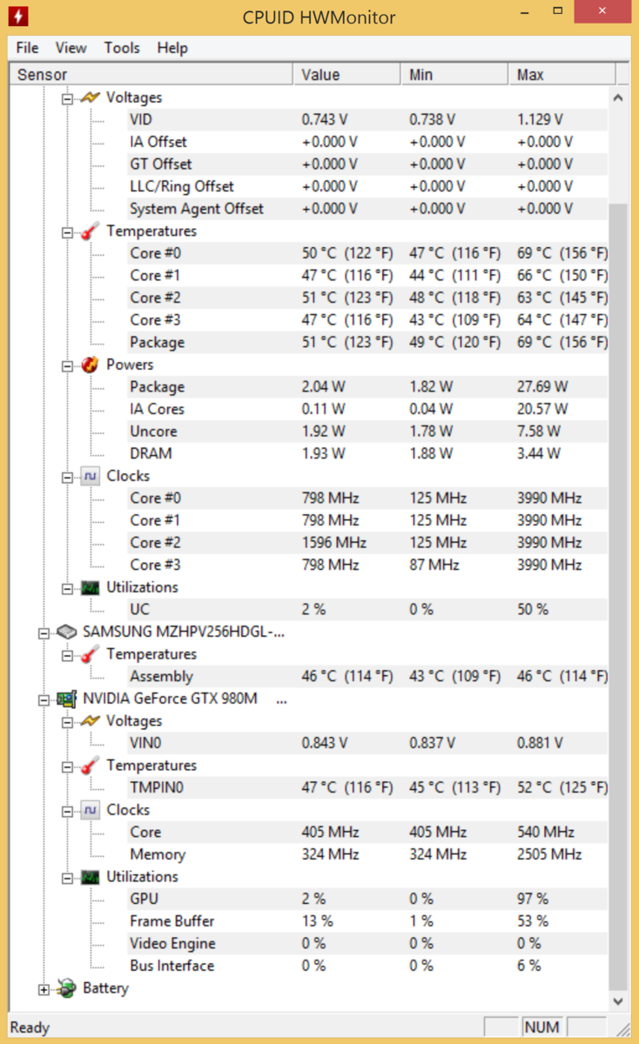Viewport: 639px width, 1044px height.
Task: Expand the Battery node
Action: [44, 989]
